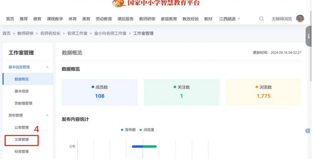Screen dimensions: 313x161
Task: Open 文章管理 in the sidebar
Action: 22,140
